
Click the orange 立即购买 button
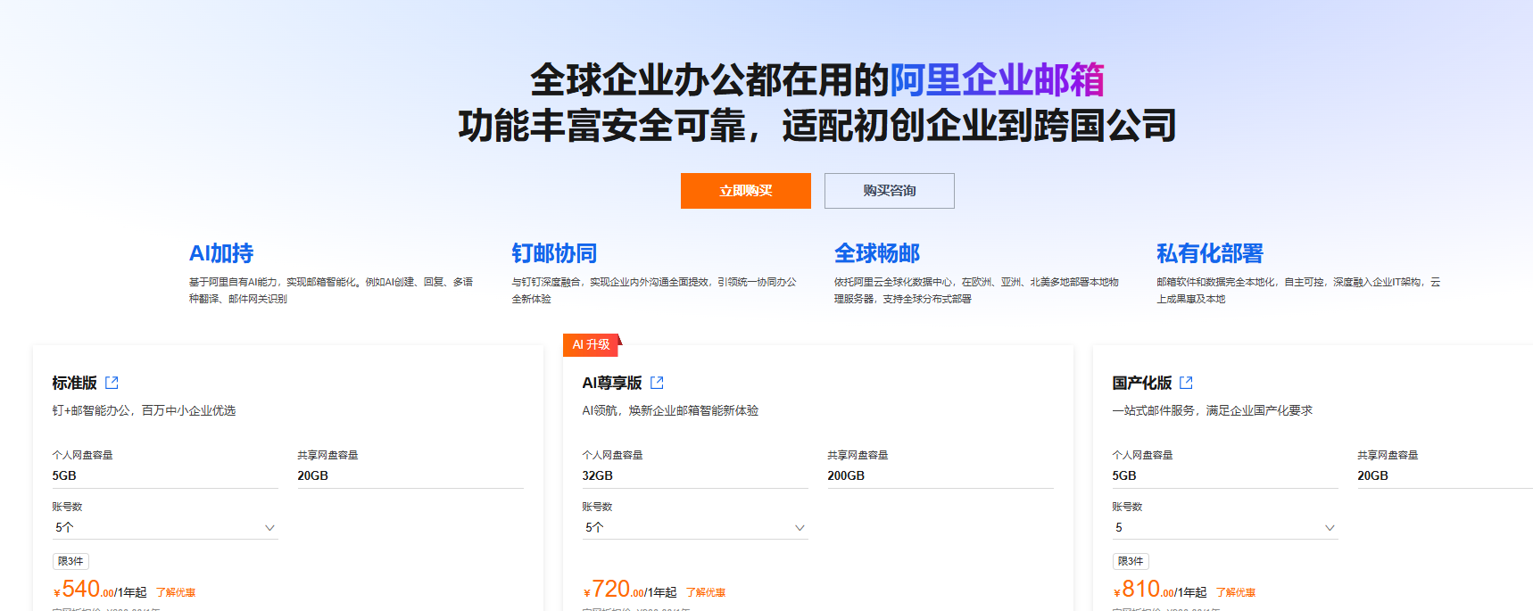click(745, 191)
